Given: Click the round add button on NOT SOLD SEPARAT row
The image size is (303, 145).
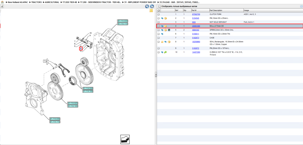Looking at the screenshot, I should (159, 22).
